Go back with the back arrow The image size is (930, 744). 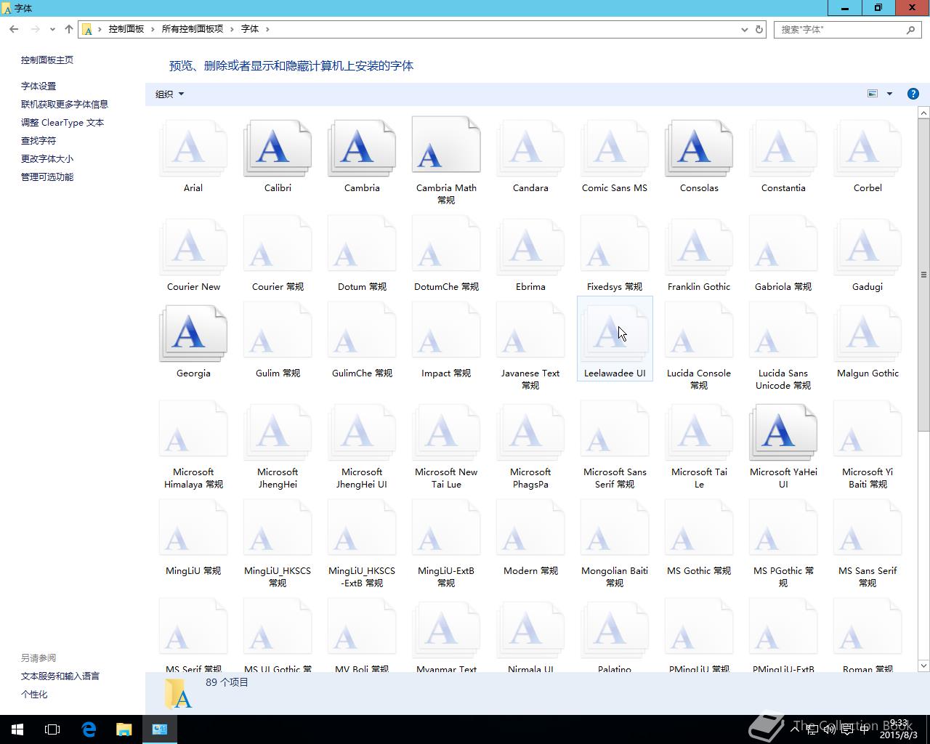click(x=14, y=29)
